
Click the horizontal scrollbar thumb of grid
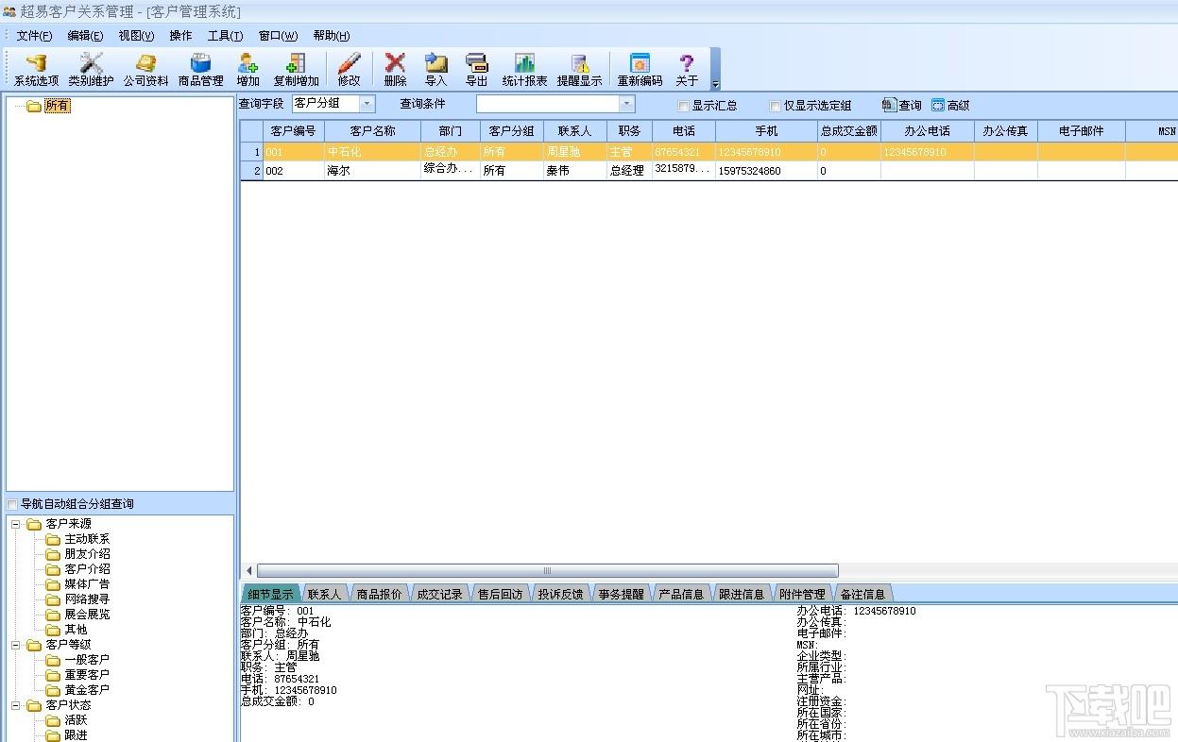point(547,571)
